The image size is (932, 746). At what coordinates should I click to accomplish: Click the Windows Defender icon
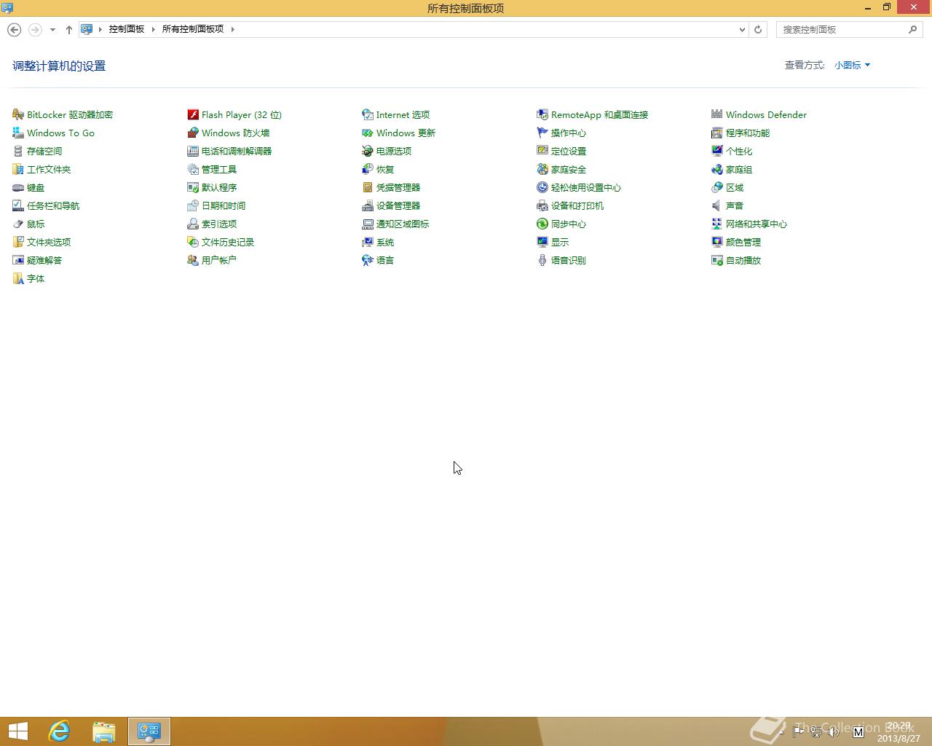717,114
